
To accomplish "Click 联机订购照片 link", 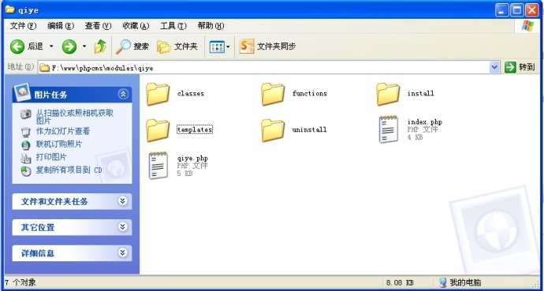I will tap(59, 144).
